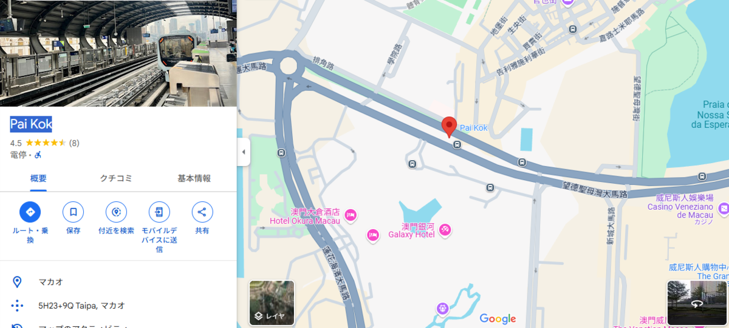This screenshot has height=328, width=729.
Task: Click the マカオ address row
Action: point(118,282)
